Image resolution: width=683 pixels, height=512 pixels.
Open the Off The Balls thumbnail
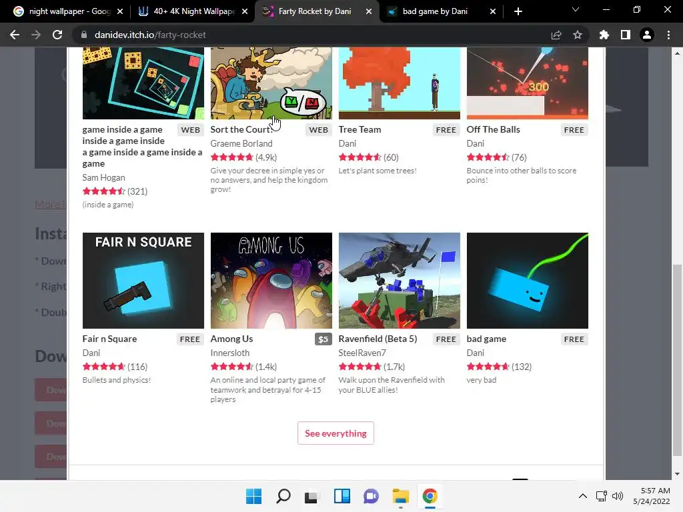(528, 83)
